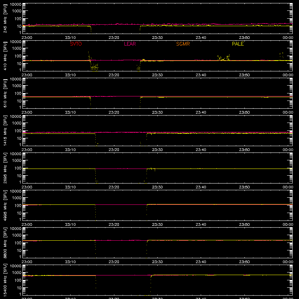Click 23:10 label below the 245 MHz plot

click(x=70, y=38)
